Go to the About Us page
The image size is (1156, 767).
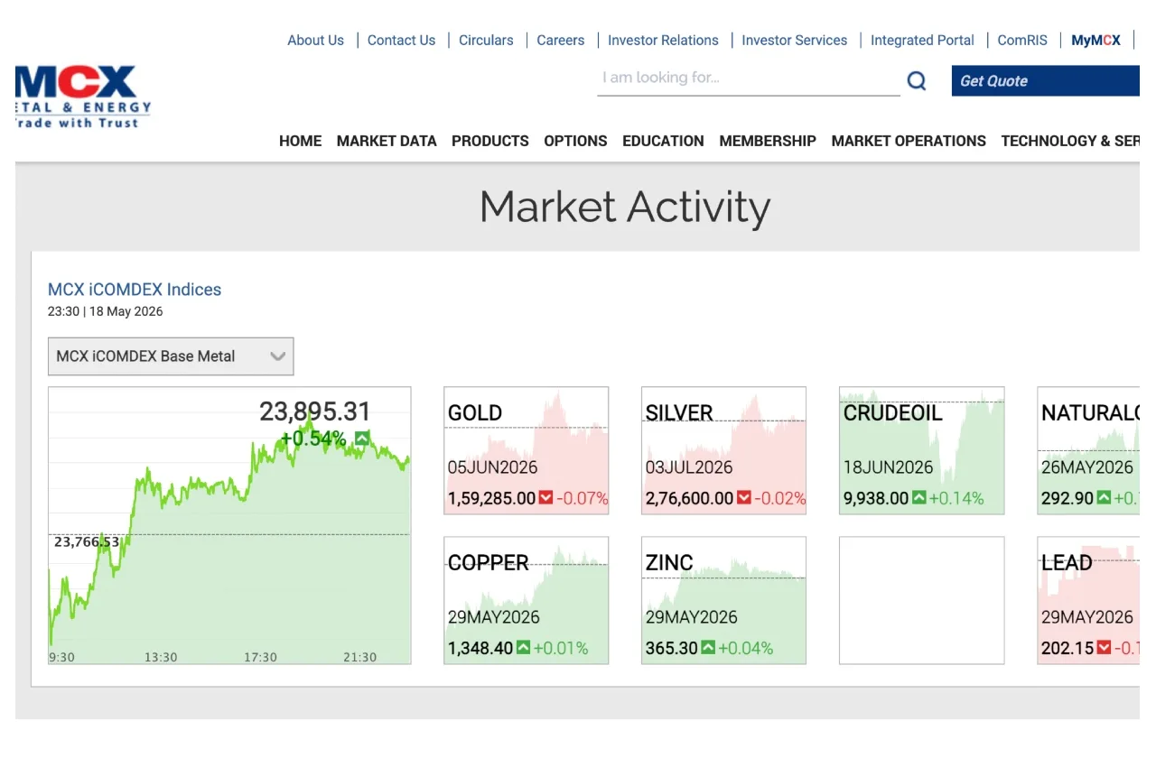(x=315, y=41)
